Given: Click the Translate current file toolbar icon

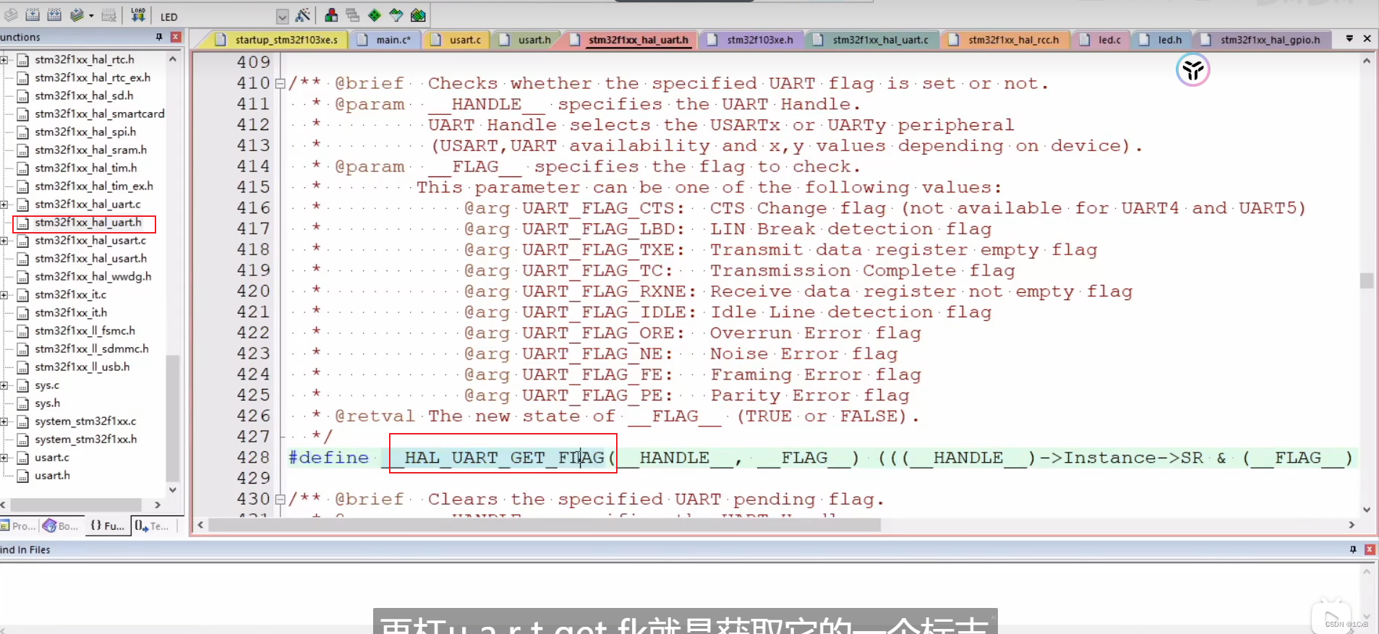Looking at the screenshot, I should point(11,14).
